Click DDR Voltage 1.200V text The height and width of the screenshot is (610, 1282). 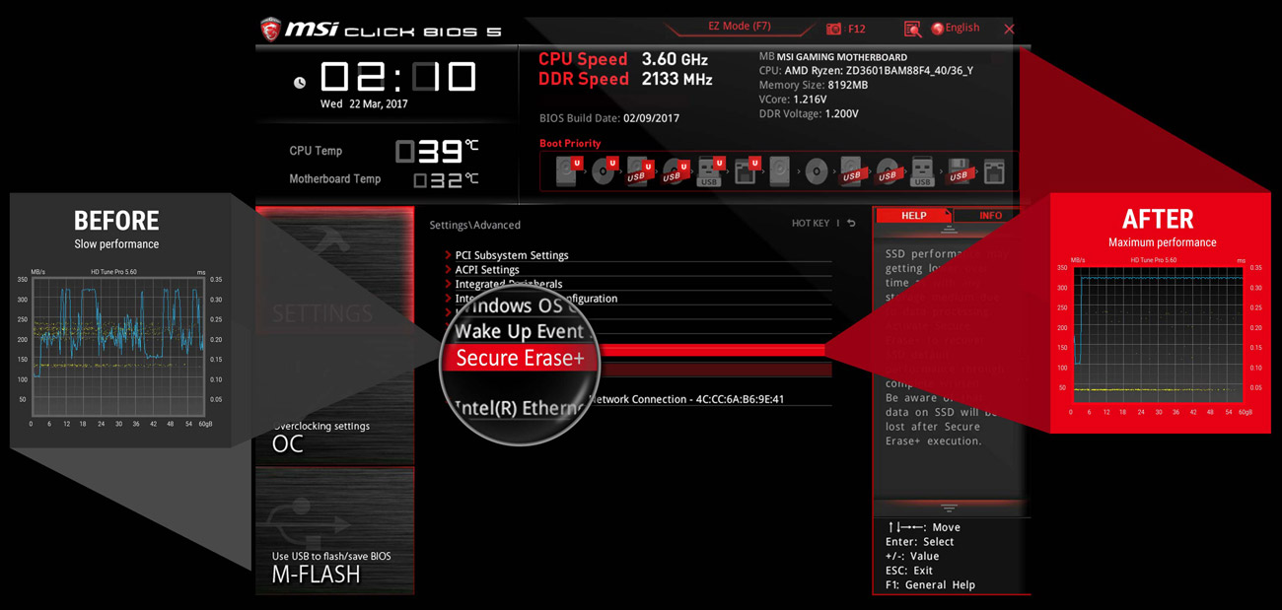[809, 114]
